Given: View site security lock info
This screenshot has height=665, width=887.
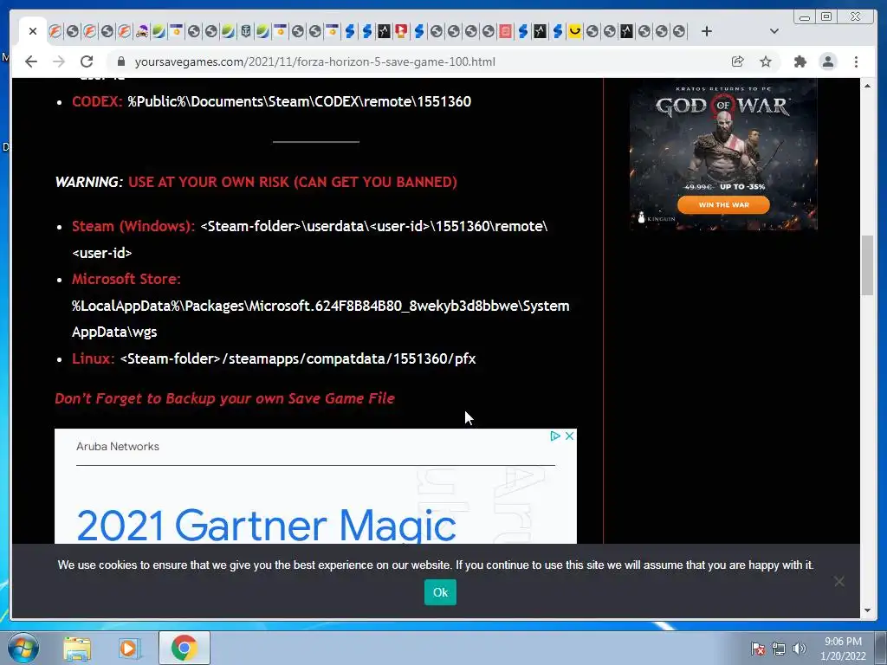Looking at the screenshot, I should [x=120, y=61].
